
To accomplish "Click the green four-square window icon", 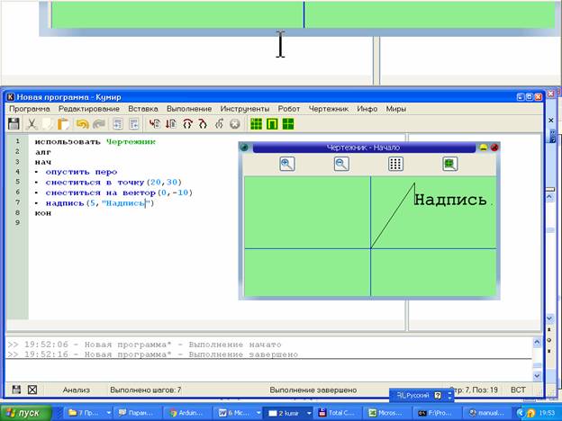I will pos(288,124).
